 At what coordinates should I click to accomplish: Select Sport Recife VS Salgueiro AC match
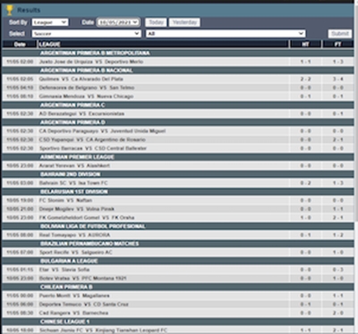(178, 252)
